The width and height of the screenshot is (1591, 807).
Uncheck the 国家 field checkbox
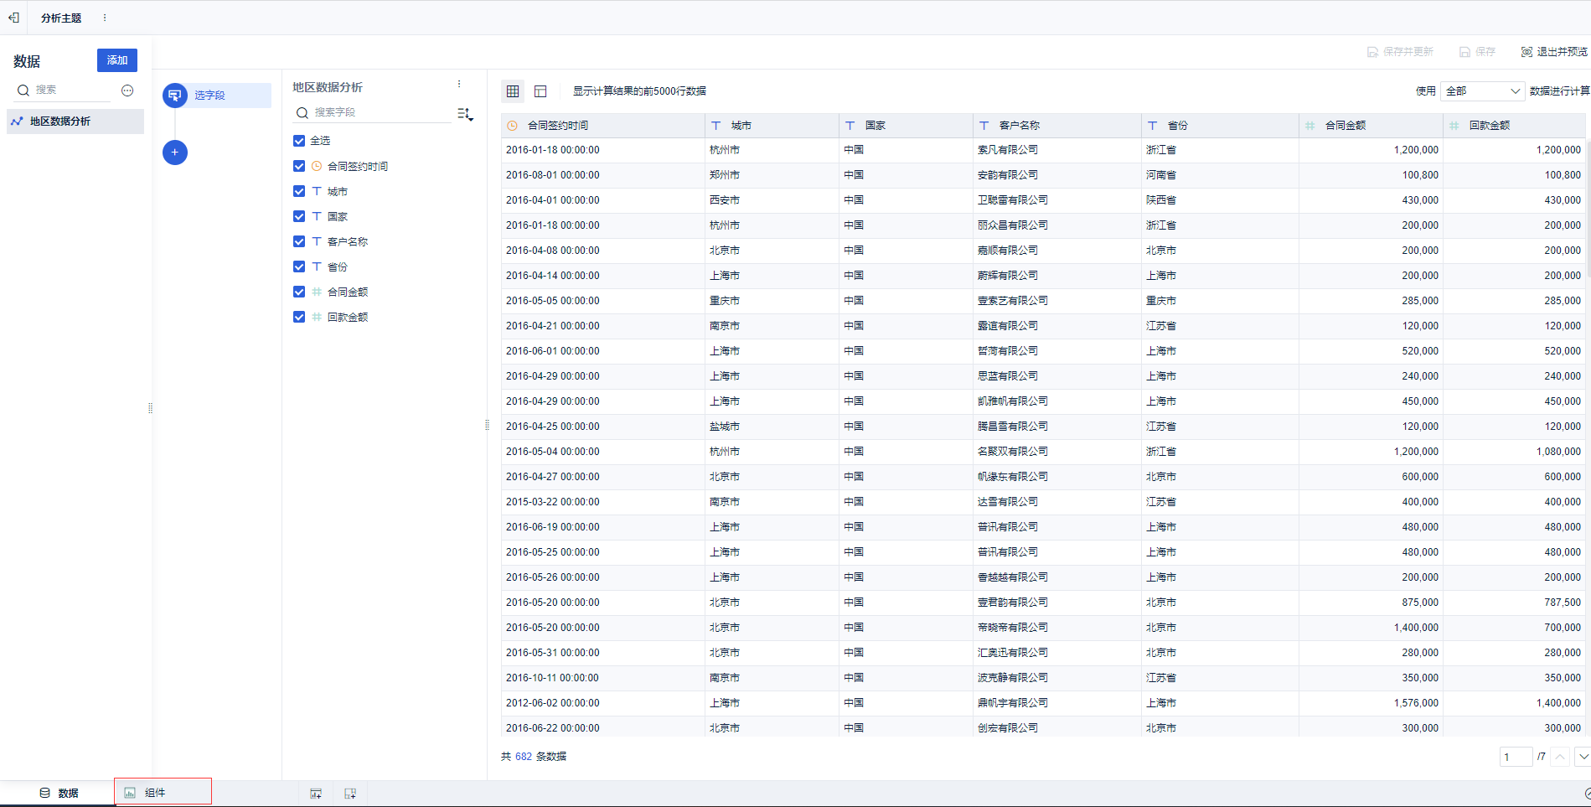[299, 216]
